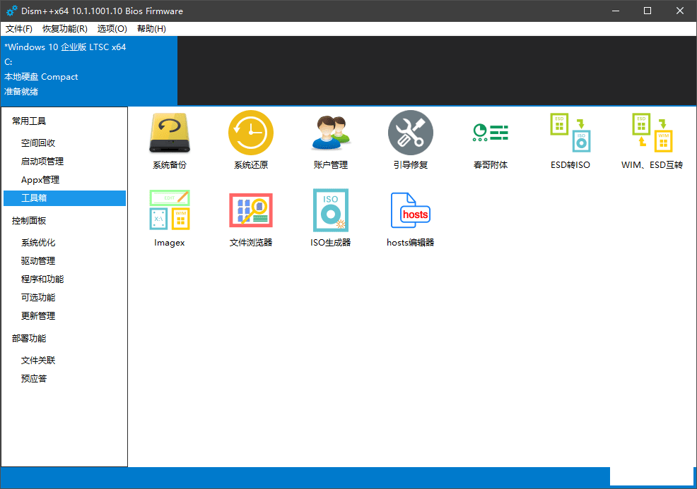Minimize the Dism++ window
Image resolution: width=697 pixels, height=489 pixels.
pos(616,11)
